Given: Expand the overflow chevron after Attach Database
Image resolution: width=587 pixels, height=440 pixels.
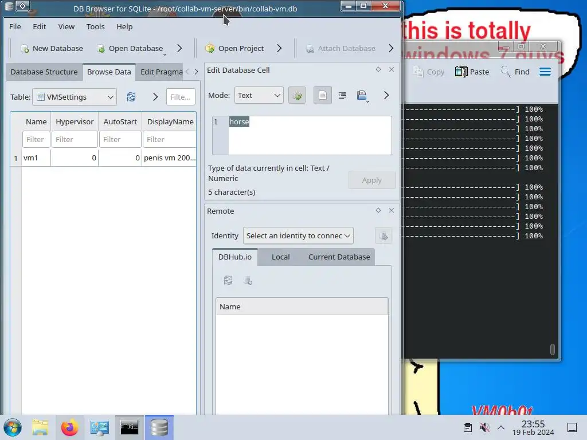Looking at the screenshot, I should (391, 48).
